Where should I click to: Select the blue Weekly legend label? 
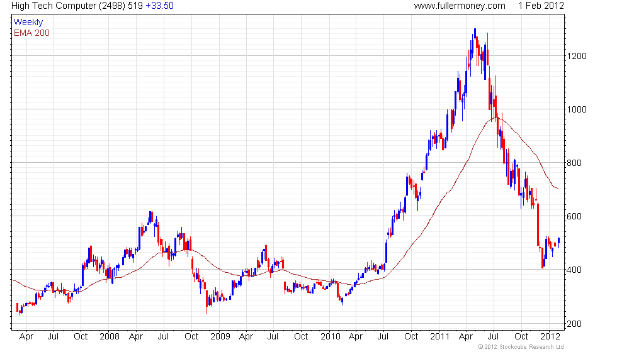28,23
